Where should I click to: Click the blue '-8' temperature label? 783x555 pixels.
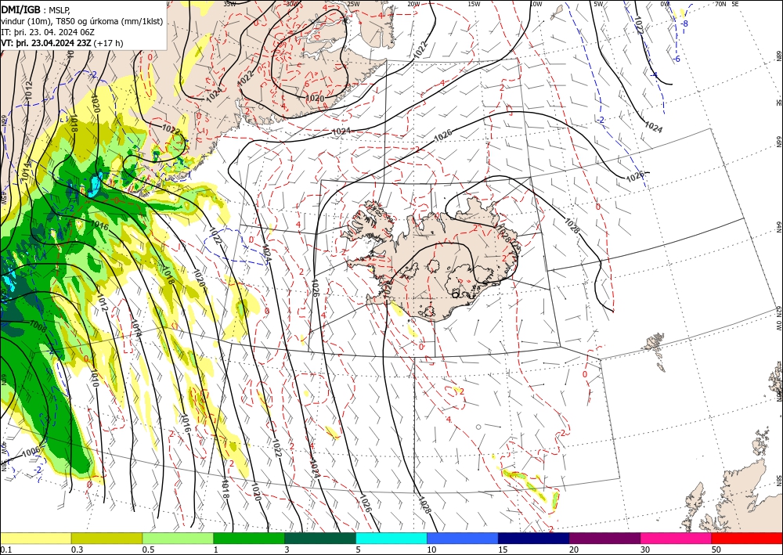coord(685,23)
